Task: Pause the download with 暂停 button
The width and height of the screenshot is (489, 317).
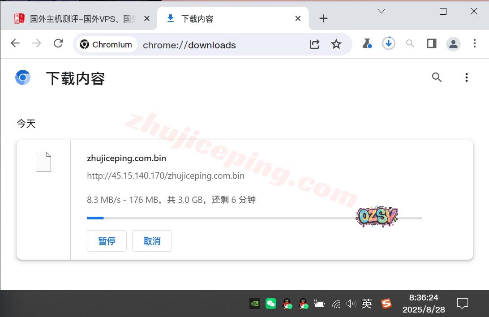Action: coord(107,241)
